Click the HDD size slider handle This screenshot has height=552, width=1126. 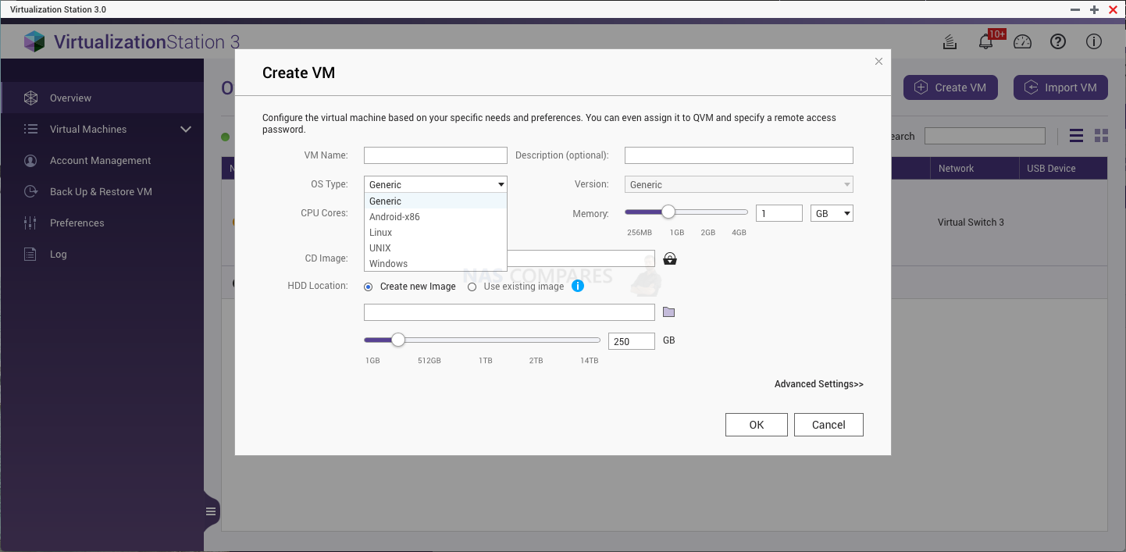(398, 340)
